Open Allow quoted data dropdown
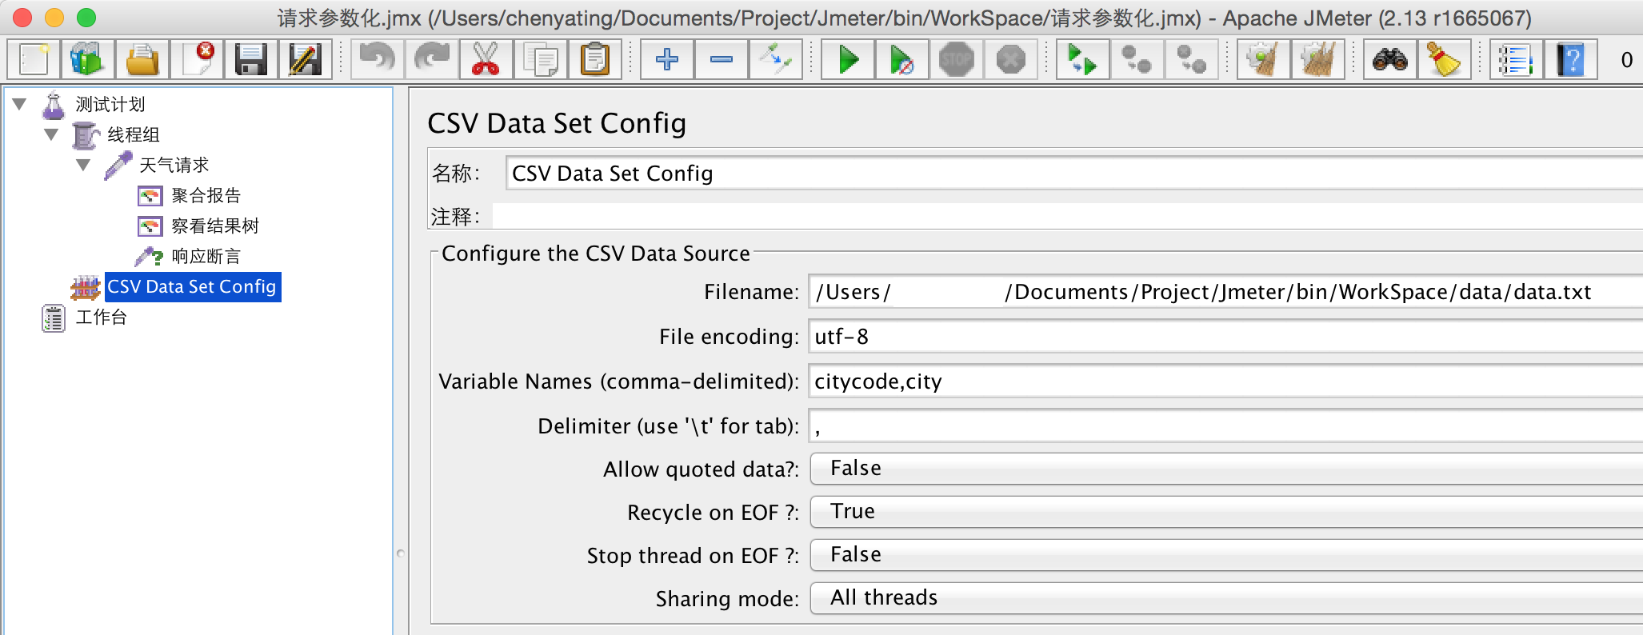 1226,468
